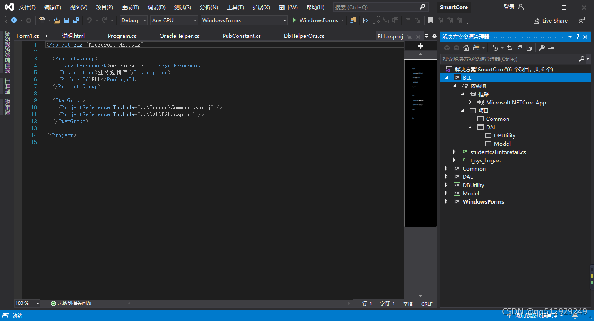This screenshot has width=594, height=321.
Task: Open the 文件(F) menu
Action: 27,7
